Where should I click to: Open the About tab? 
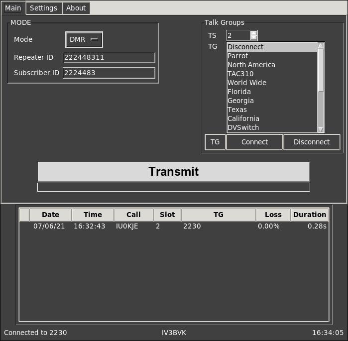pyautogui.click(x=76, y=8)
